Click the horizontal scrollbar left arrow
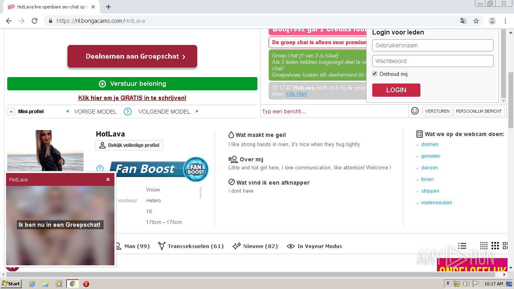The width and height of the screenshot is (514, 289). [x=3, y=275]
